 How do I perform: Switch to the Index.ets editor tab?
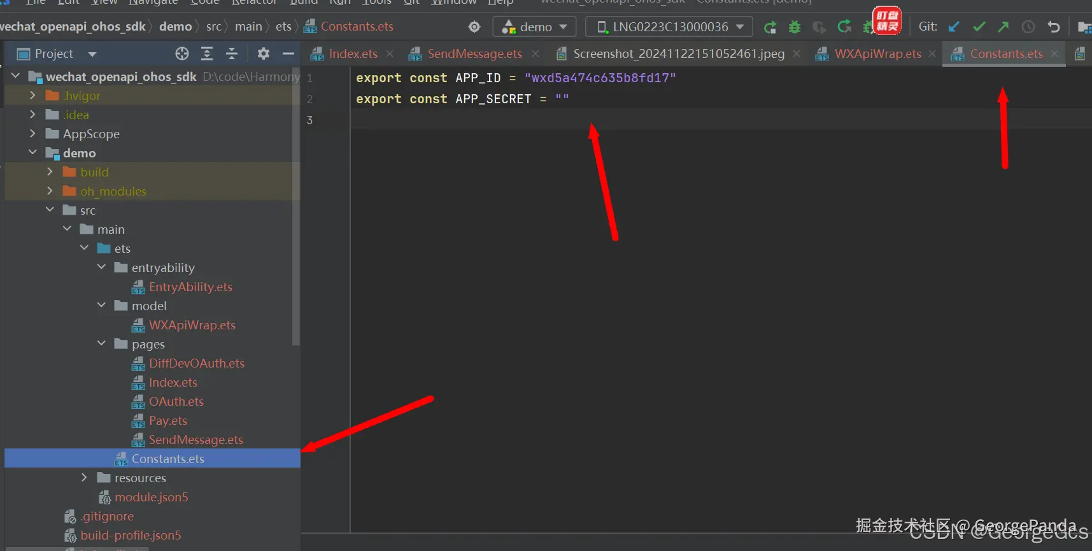353,54
